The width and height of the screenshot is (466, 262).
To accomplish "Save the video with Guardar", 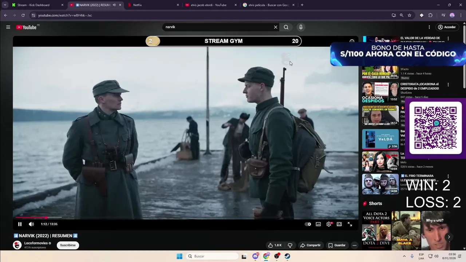I will click(x=337, y=245).
